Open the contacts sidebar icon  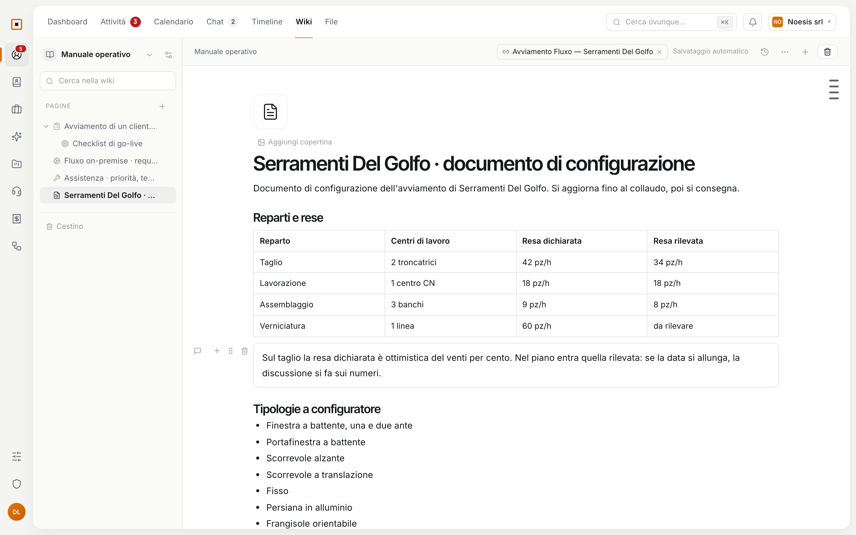point(17,82)
